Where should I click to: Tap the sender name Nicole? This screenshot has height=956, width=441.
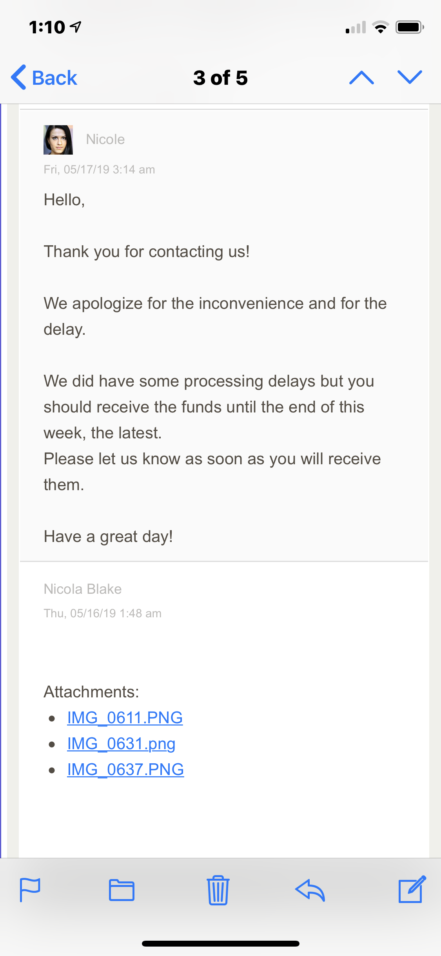105,139
